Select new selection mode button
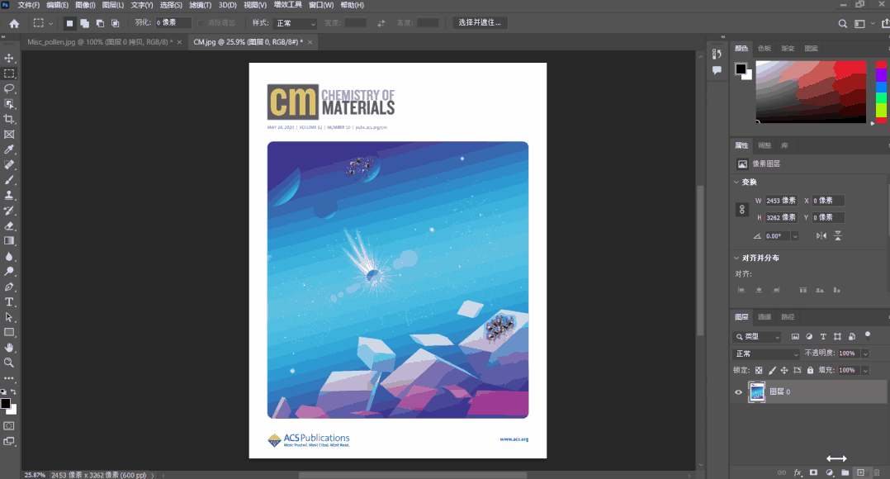The image size is (890, 479). click(x=69, y=23)
